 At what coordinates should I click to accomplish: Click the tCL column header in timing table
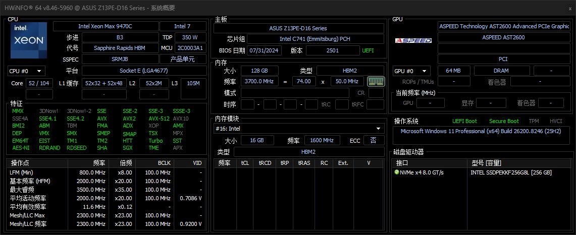tap(245, 163)
